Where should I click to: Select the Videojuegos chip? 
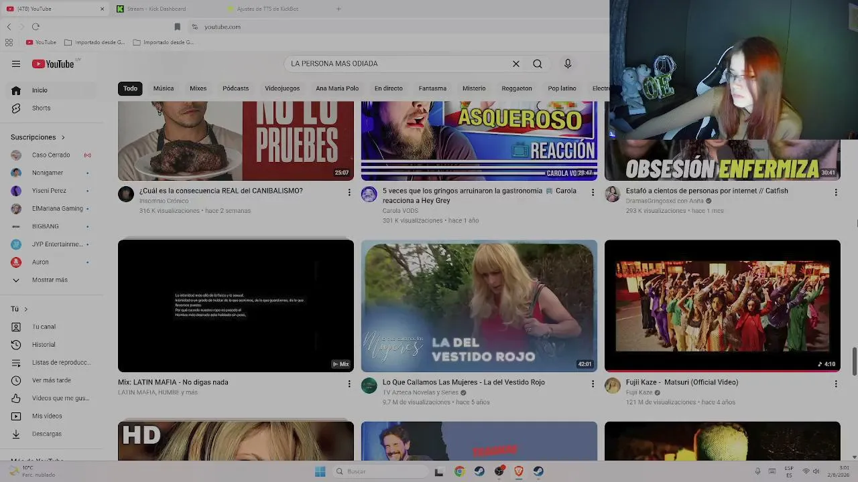coord(282,88)
